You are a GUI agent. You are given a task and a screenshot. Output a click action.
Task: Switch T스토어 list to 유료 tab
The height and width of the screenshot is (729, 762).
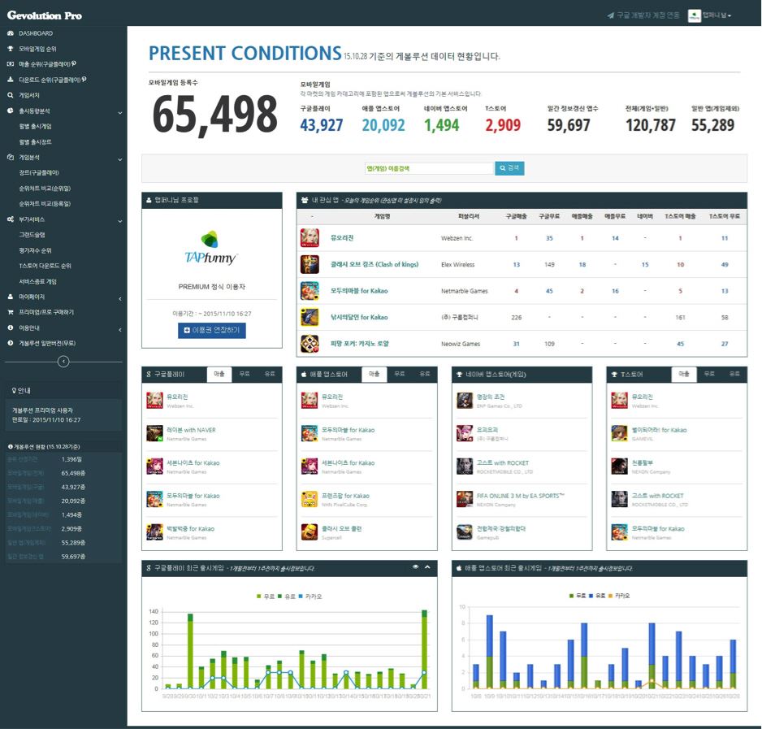tap(734, 374)
